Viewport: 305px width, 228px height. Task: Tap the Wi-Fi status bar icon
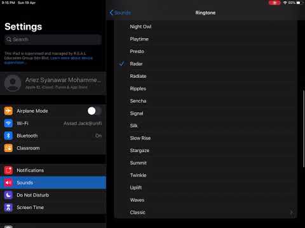pos(285,3)
